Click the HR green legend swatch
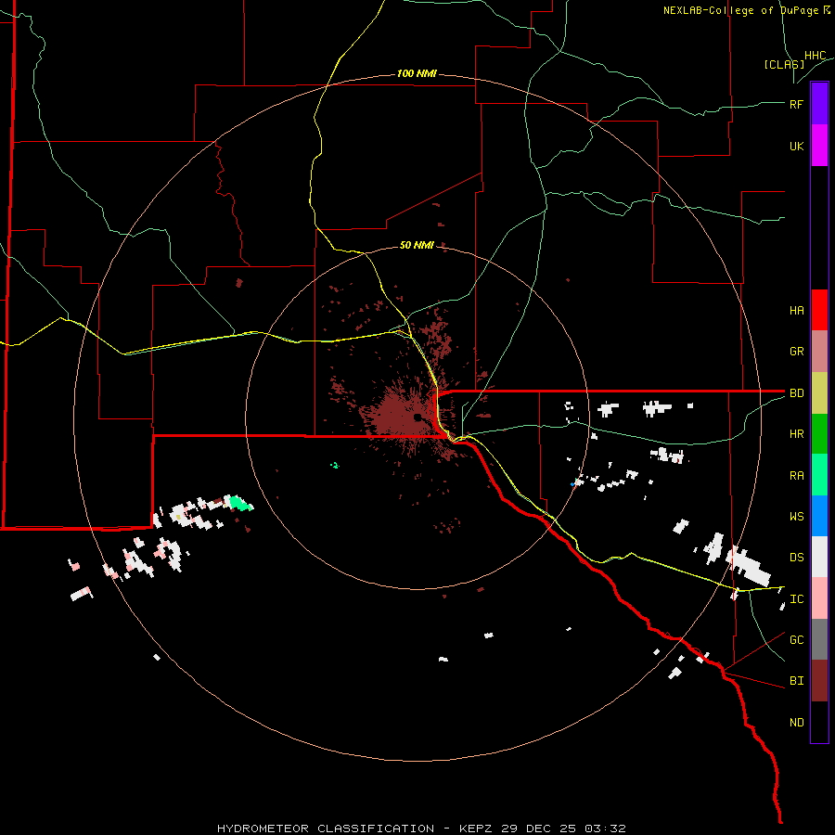 tap(819, 434)
